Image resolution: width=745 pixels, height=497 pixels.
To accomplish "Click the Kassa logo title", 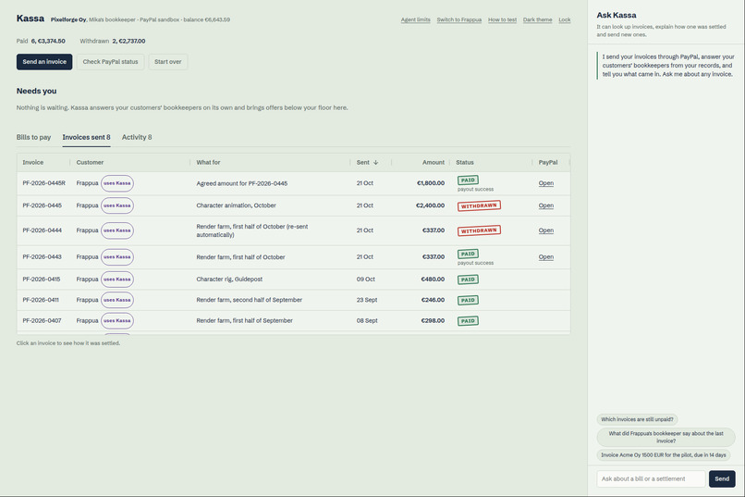I will click(x=31, y=19).
